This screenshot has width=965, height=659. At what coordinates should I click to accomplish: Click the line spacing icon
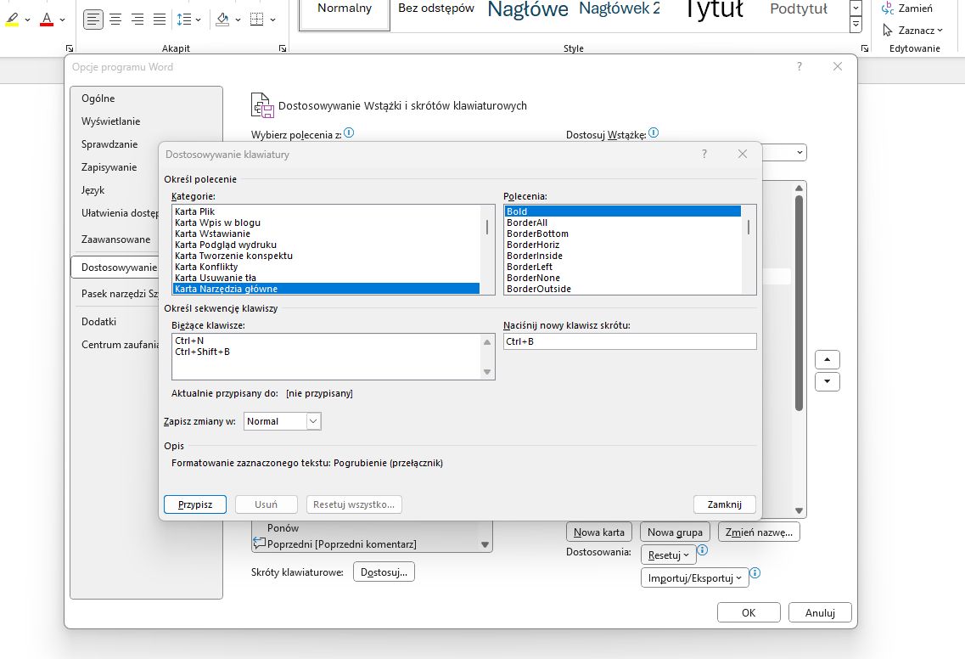[x=184, y=19]
